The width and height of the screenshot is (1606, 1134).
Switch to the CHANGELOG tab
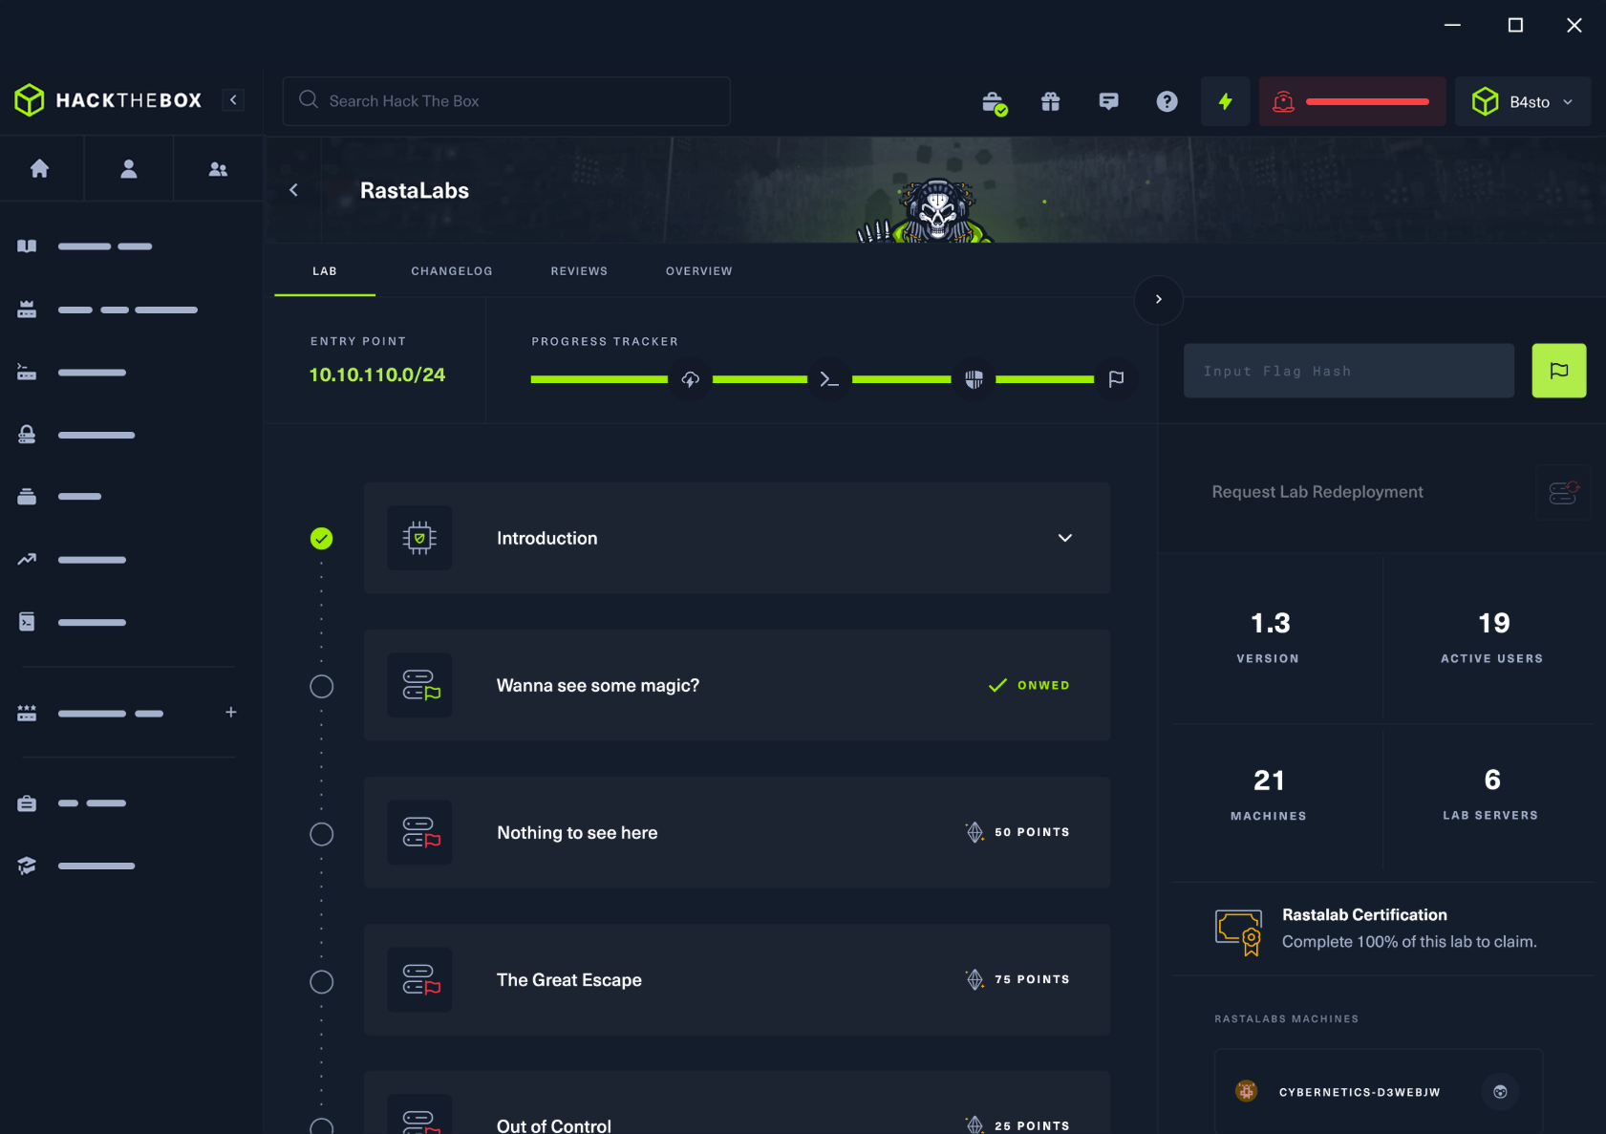452,271
